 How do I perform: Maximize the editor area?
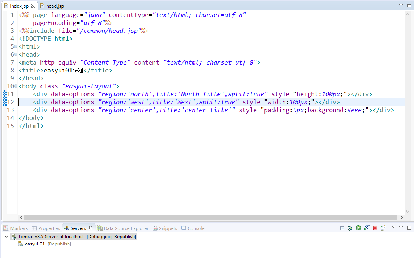409,5
